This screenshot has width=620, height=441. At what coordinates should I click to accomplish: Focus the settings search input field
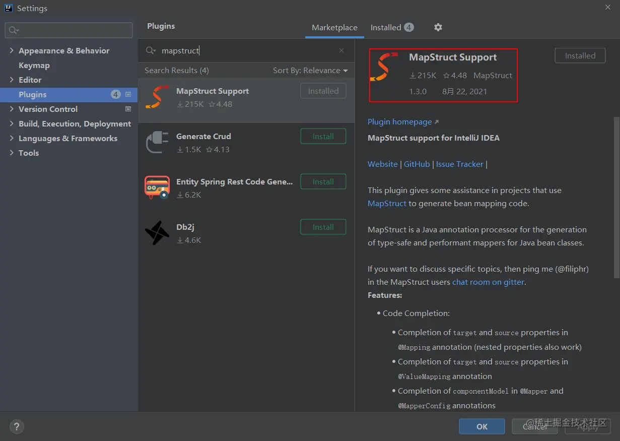pyautogui.click(x=69, y=30)
